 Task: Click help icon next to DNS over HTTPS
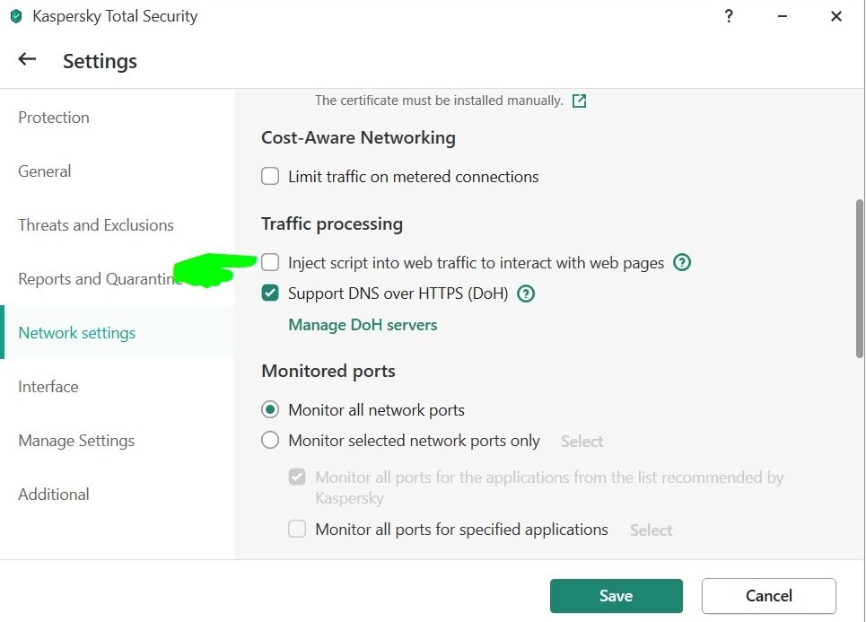[x=526, y=293]
